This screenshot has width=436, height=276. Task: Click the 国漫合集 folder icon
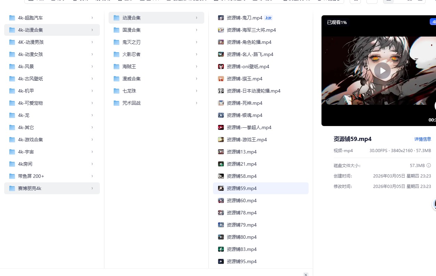click(117, 30)
